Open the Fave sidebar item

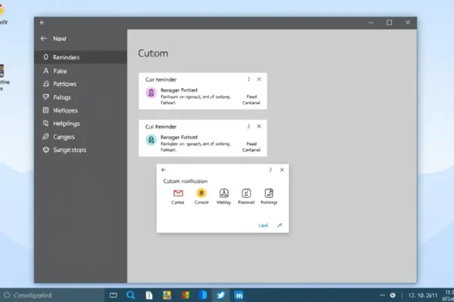[80, 71]
